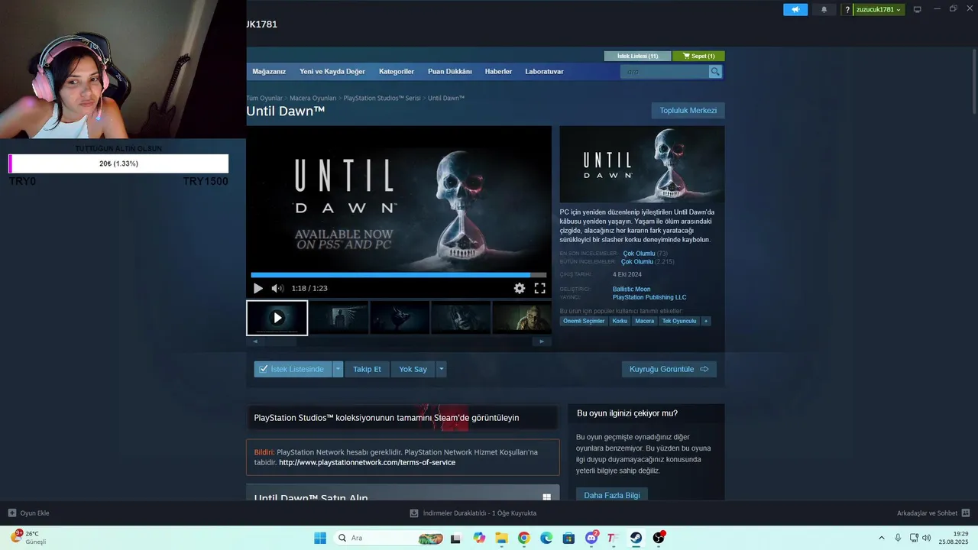This screenshot has width=978, height=550.
Task: Open the fifth media thumbnail with the zombie face
Action: [522, 318]
